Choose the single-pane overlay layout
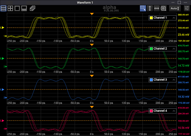This screenshot has width=191, height=136. pyautogui.click(x=17, y=8)
